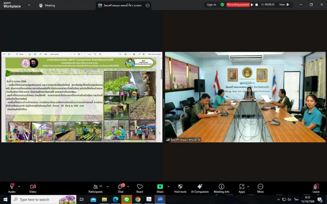Image resolution: width=327 pixels, height=204 pixels.
Task: Open the Windows Start menu
Action: (5, 200)
